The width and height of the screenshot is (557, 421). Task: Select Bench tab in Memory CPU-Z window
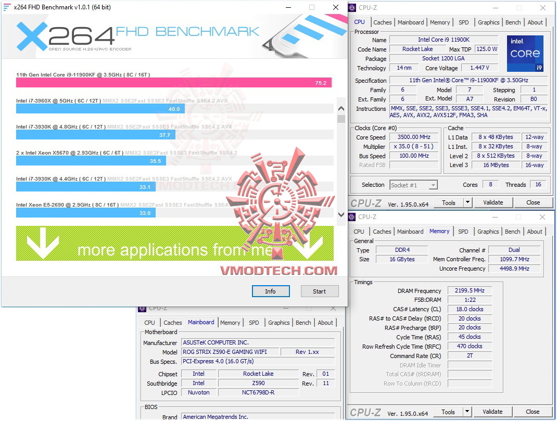click(x=513, y=232)
